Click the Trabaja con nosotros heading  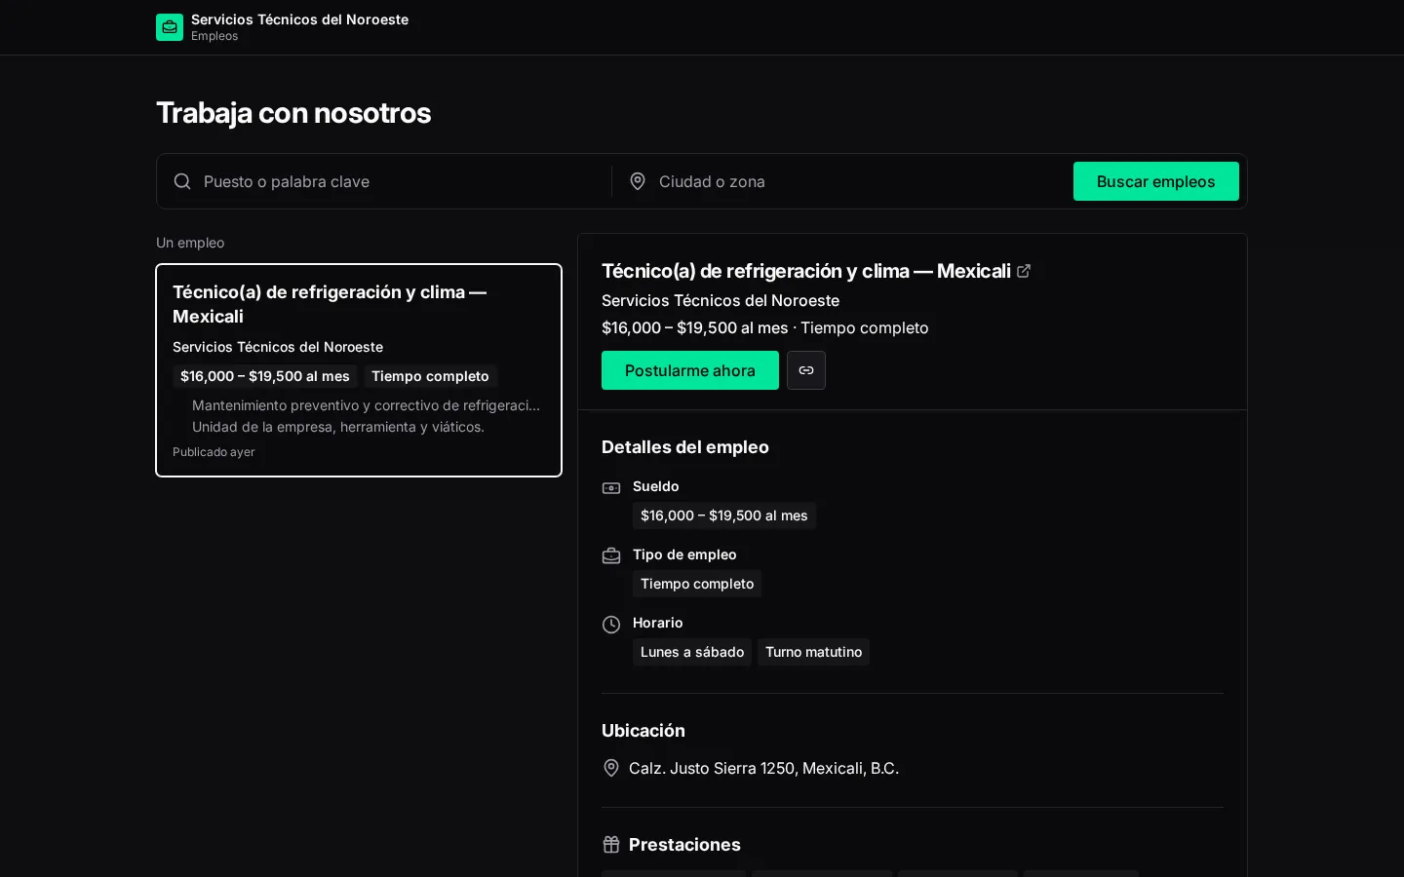pyautogui.click(x=293, y=113)
